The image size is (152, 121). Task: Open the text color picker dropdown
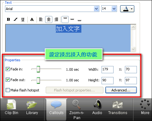[127, 9]
